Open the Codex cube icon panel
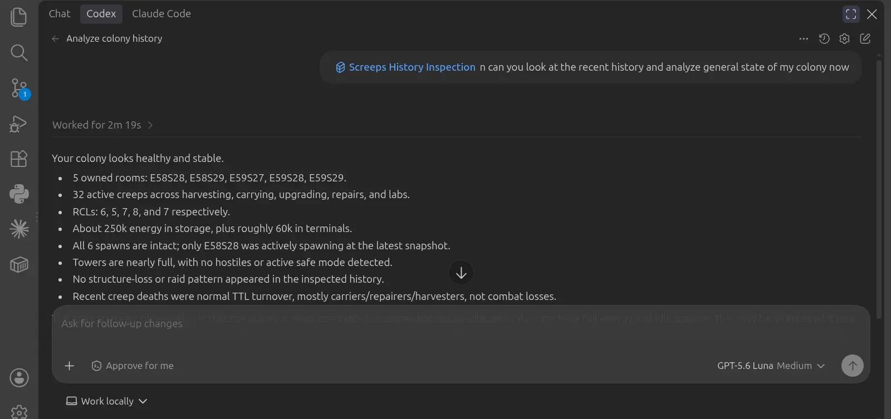This screenshot has width=891, height=419. (19, 265)
